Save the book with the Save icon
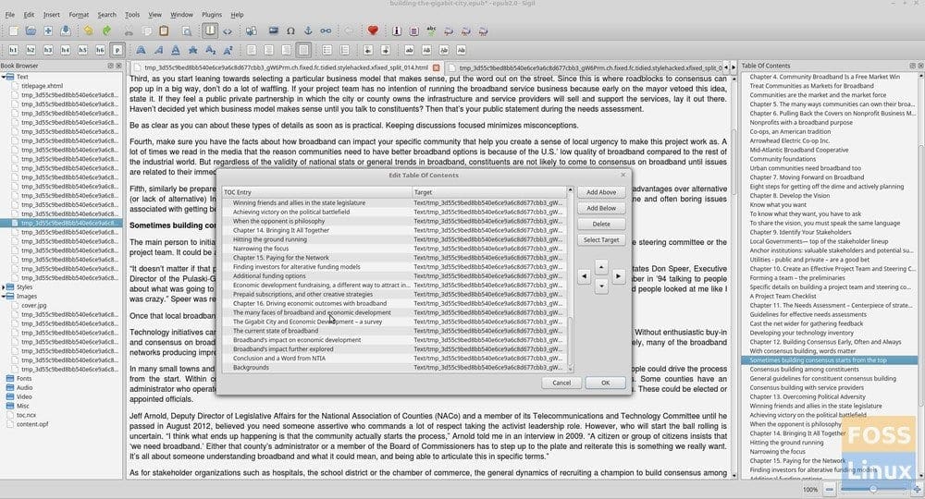The height and width of the screenshot is (499, 925). point(66,30)
